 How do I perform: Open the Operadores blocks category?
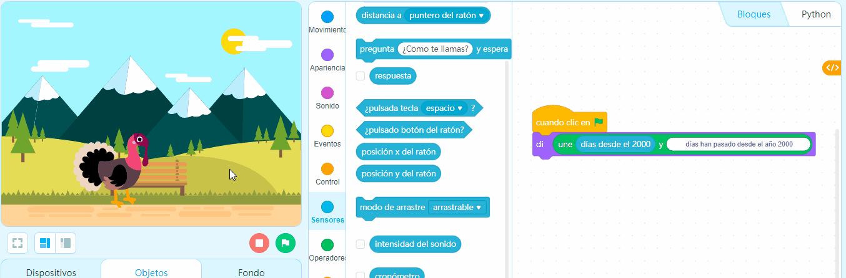pyautogui.click(x=327, y=250)
